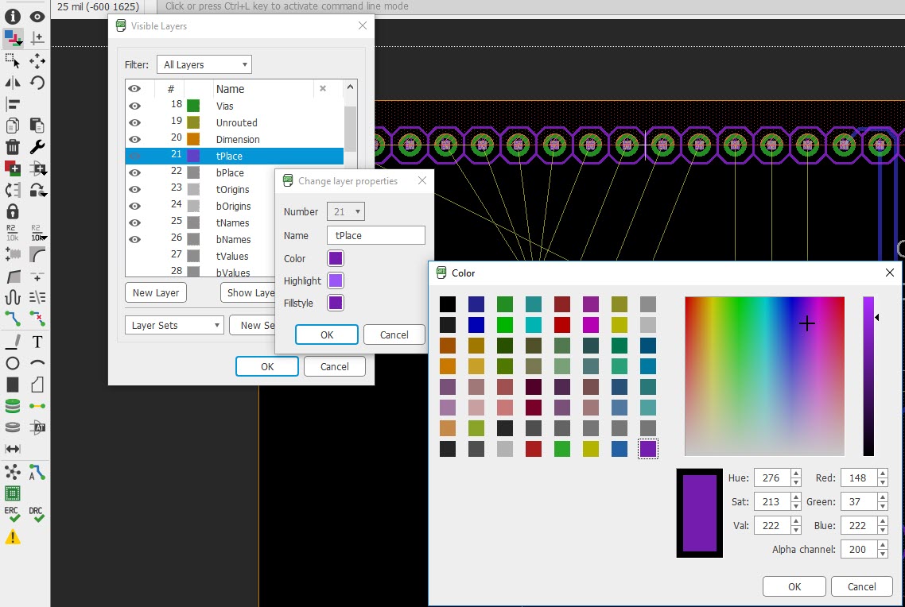
Task: Open the Errors warning tool
Action: pyautogui.click(x=12, y=537)
